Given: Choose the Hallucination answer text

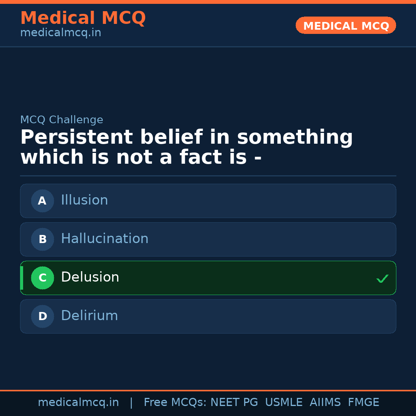Looking at the screenshot, I should point(104,239).
